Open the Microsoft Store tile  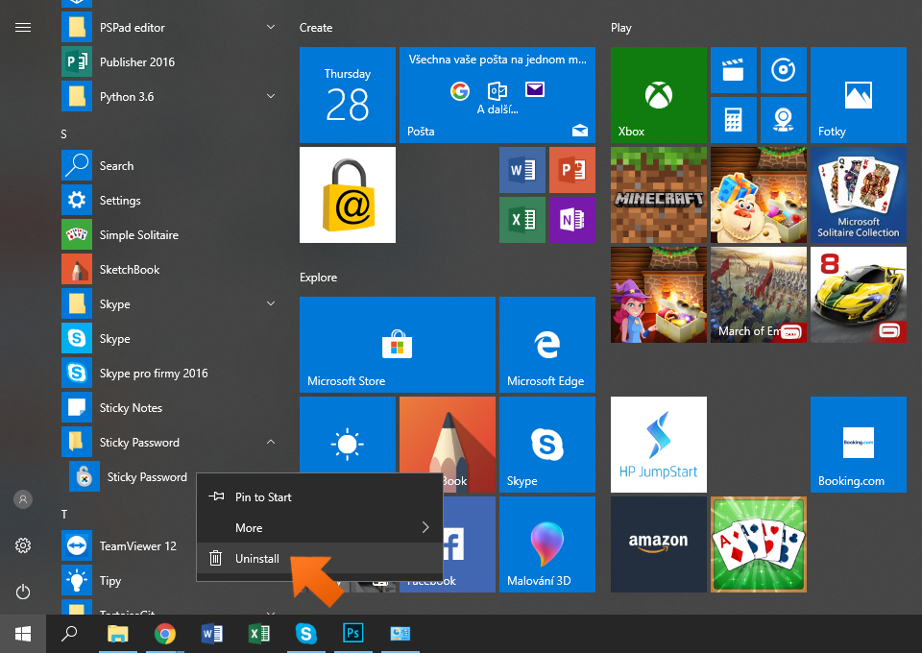[x=398, y=345]
